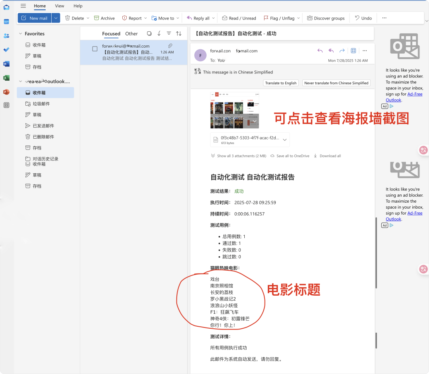Click Translate to English
Image resolution: width=429 pixels, height=374 pixels.
281,83
